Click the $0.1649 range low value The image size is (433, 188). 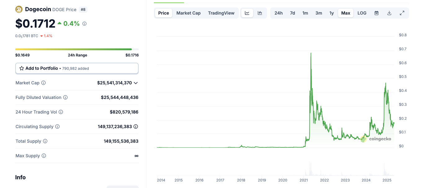click(x=22, y=55)
